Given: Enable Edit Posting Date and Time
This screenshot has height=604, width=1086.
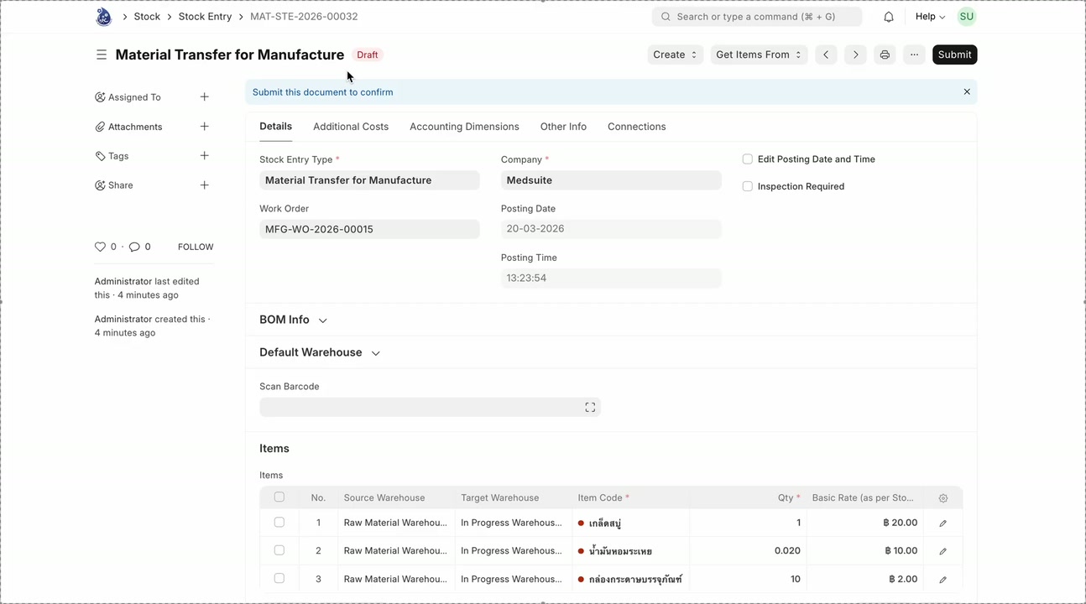Looking at the screenshot, I should coord(747,159).
